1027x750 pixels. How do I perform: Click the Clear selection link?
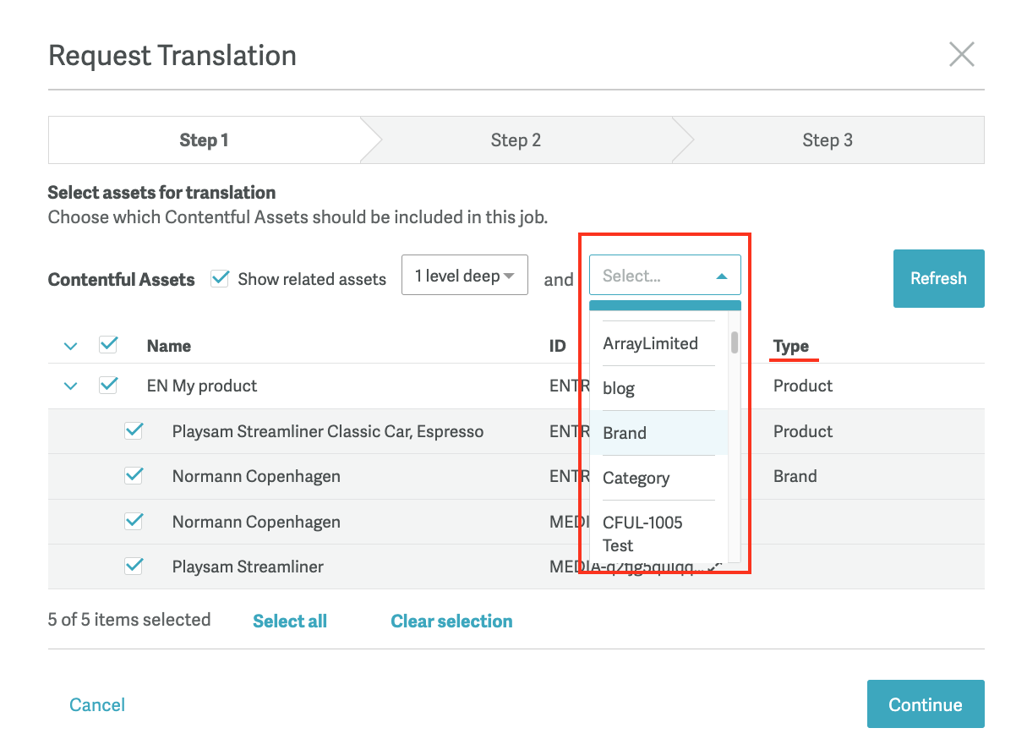(451, 621)
